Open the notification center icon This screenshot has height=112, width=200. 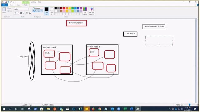(x=195, y=109)
